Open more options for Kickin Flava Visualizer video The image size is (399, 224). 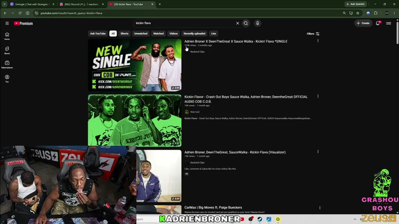(318, 152)
